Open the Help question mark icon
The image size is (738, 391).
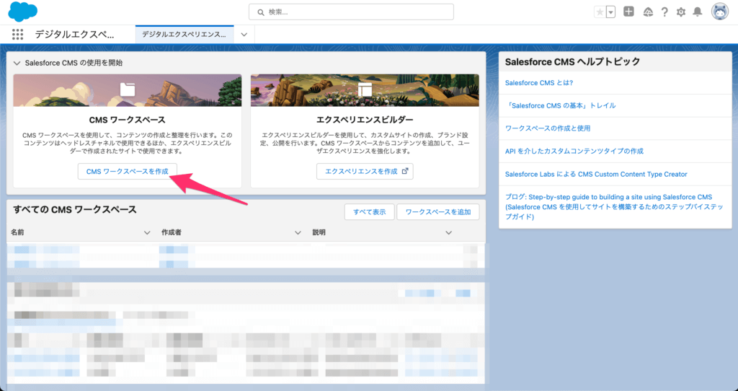click(664, 12)
